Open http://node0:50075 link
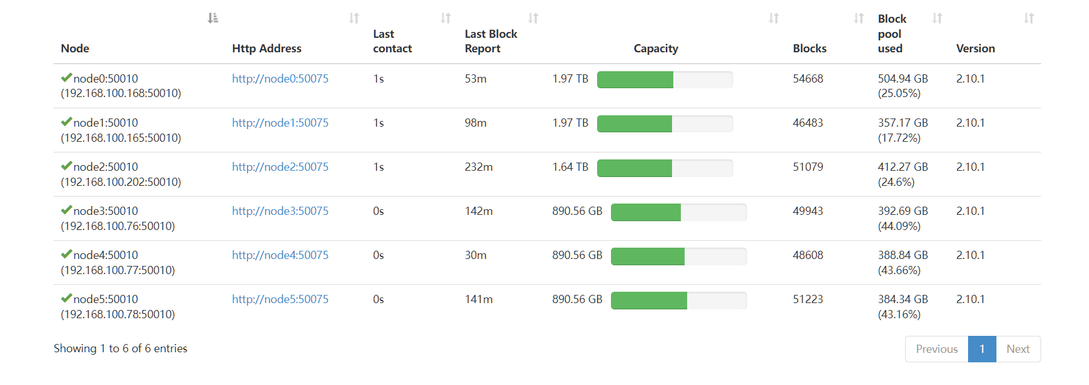Image resolution: width=1089 pixels, height=385 pixels. click(x=280, y=79)
